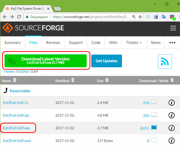The height and width of the screenshot is (145, 180).
Task: Expand the more options ellipsis tab
Action: [x=172, y=43]
